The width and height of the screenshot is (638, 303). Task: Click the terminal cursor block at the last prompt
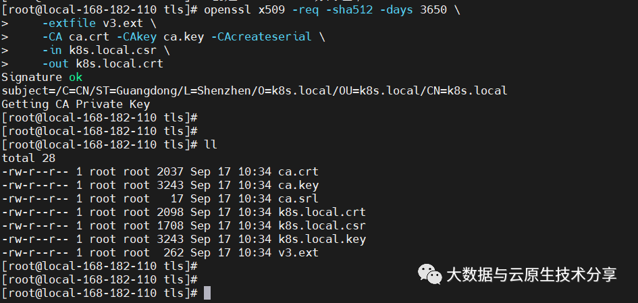click(207, 293)
